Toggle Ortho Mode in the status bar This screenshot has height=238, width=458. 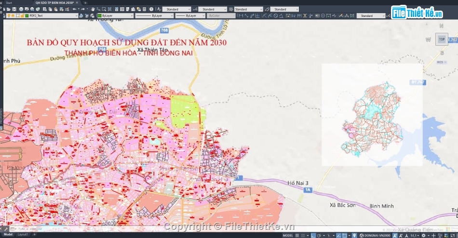[x=313, y=236]
